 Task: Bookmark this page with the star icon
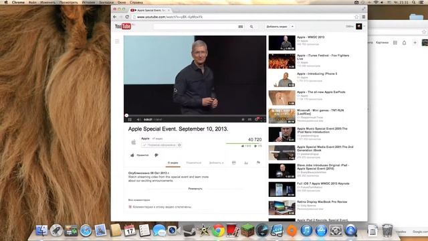click(356, 17)
